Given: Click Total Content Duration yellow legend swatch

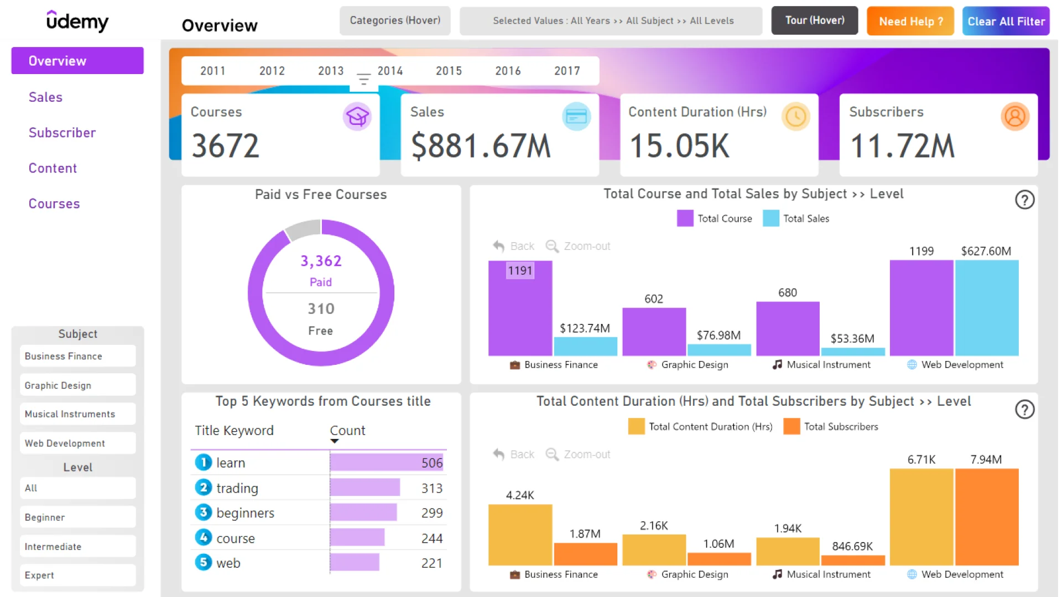Looking at the screenshot, I should pyautogui.click(x=636, y=426).
